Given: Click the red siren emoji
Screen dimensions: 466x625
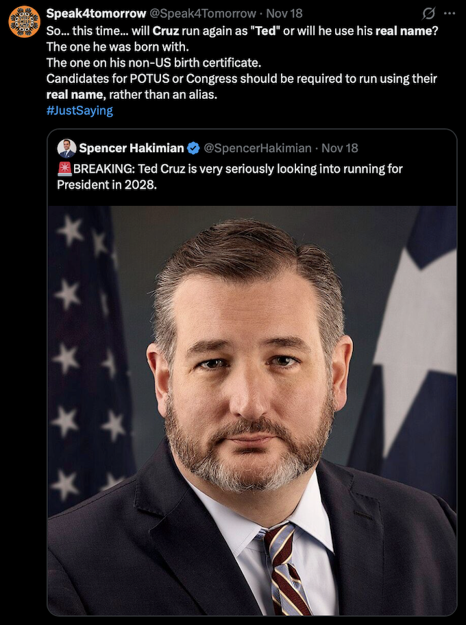Looking at the screenshot, I should pos(64,169).
